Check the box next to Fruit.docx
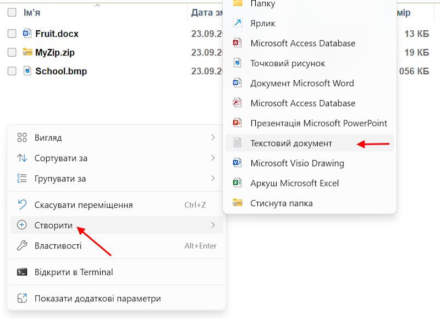 pyautogui.click(x=12, y=33)
